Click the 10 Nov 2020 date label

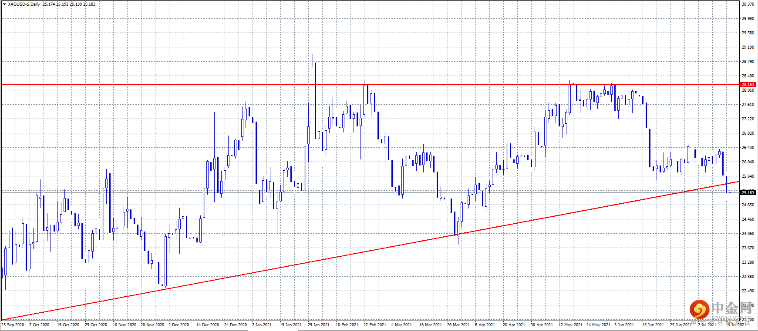click(125, 324)
